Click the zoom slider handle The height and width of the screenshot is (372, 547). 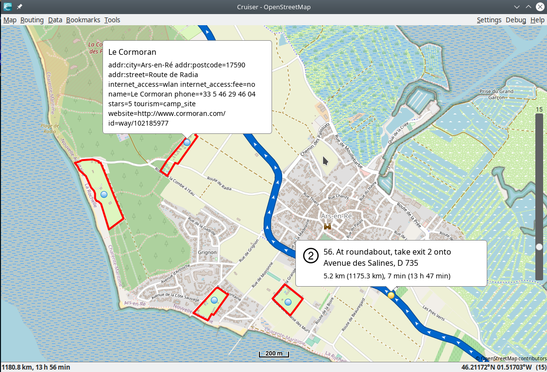pos(539,246)
